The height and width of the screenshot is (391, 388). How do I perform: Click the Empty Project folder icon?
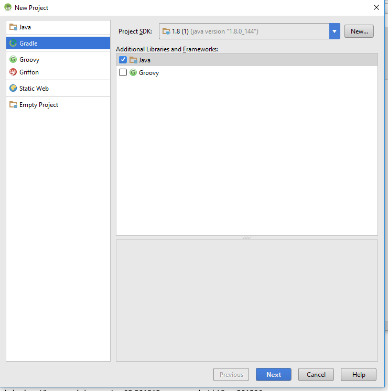[x=13, y=104]
